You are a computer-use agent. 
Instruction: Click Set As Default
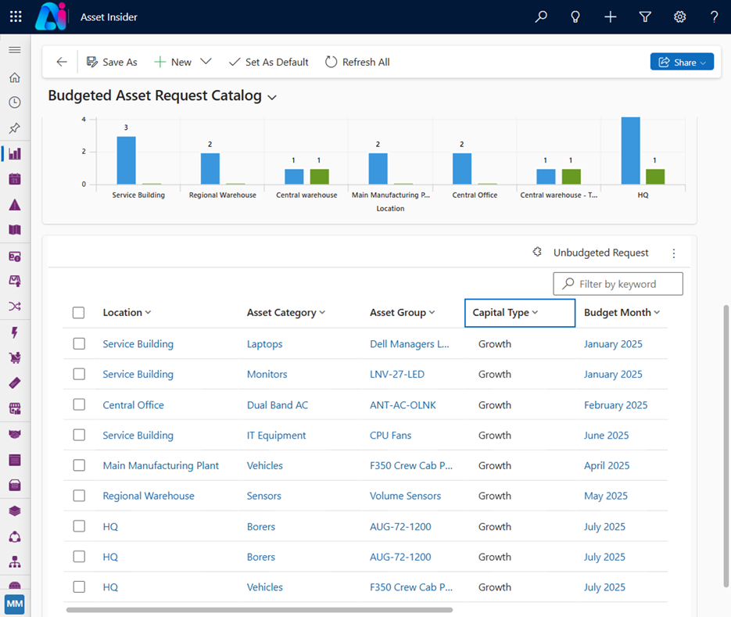point(268,62)
